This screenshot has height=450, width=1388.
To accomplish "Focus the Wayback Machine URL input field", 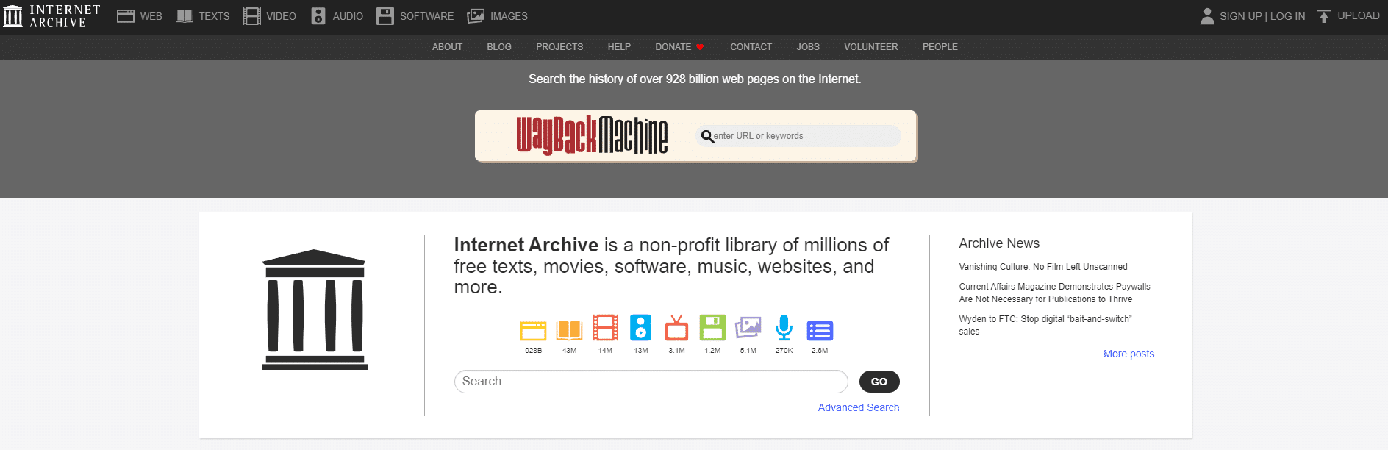I will [x=801, y=136].
